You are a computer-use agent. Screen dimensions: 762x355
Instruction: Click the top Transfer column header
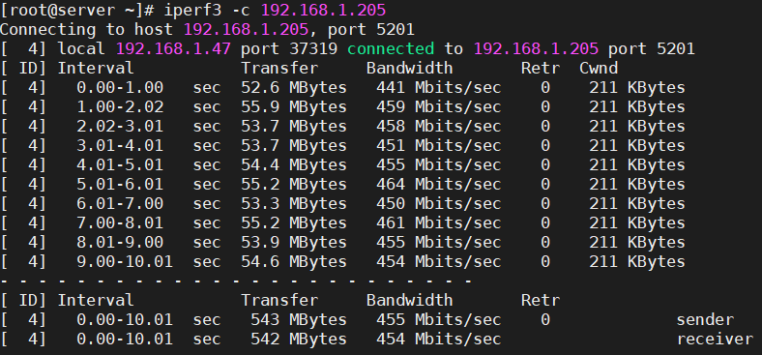[279, 68]
